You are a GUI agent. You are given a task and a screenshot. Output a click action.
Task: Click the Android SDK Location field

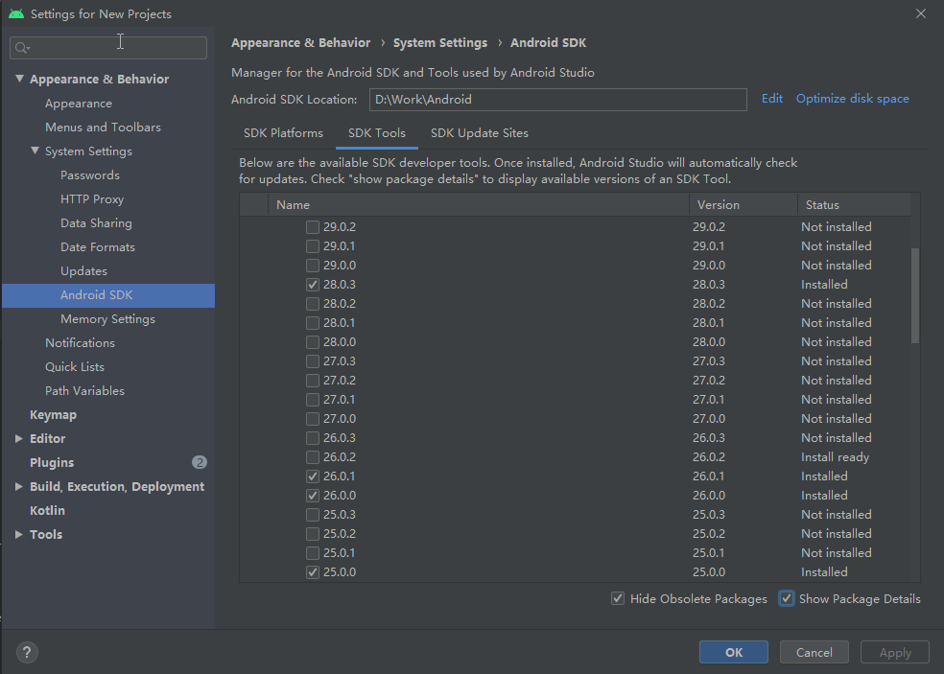click(x=558, y=100)
